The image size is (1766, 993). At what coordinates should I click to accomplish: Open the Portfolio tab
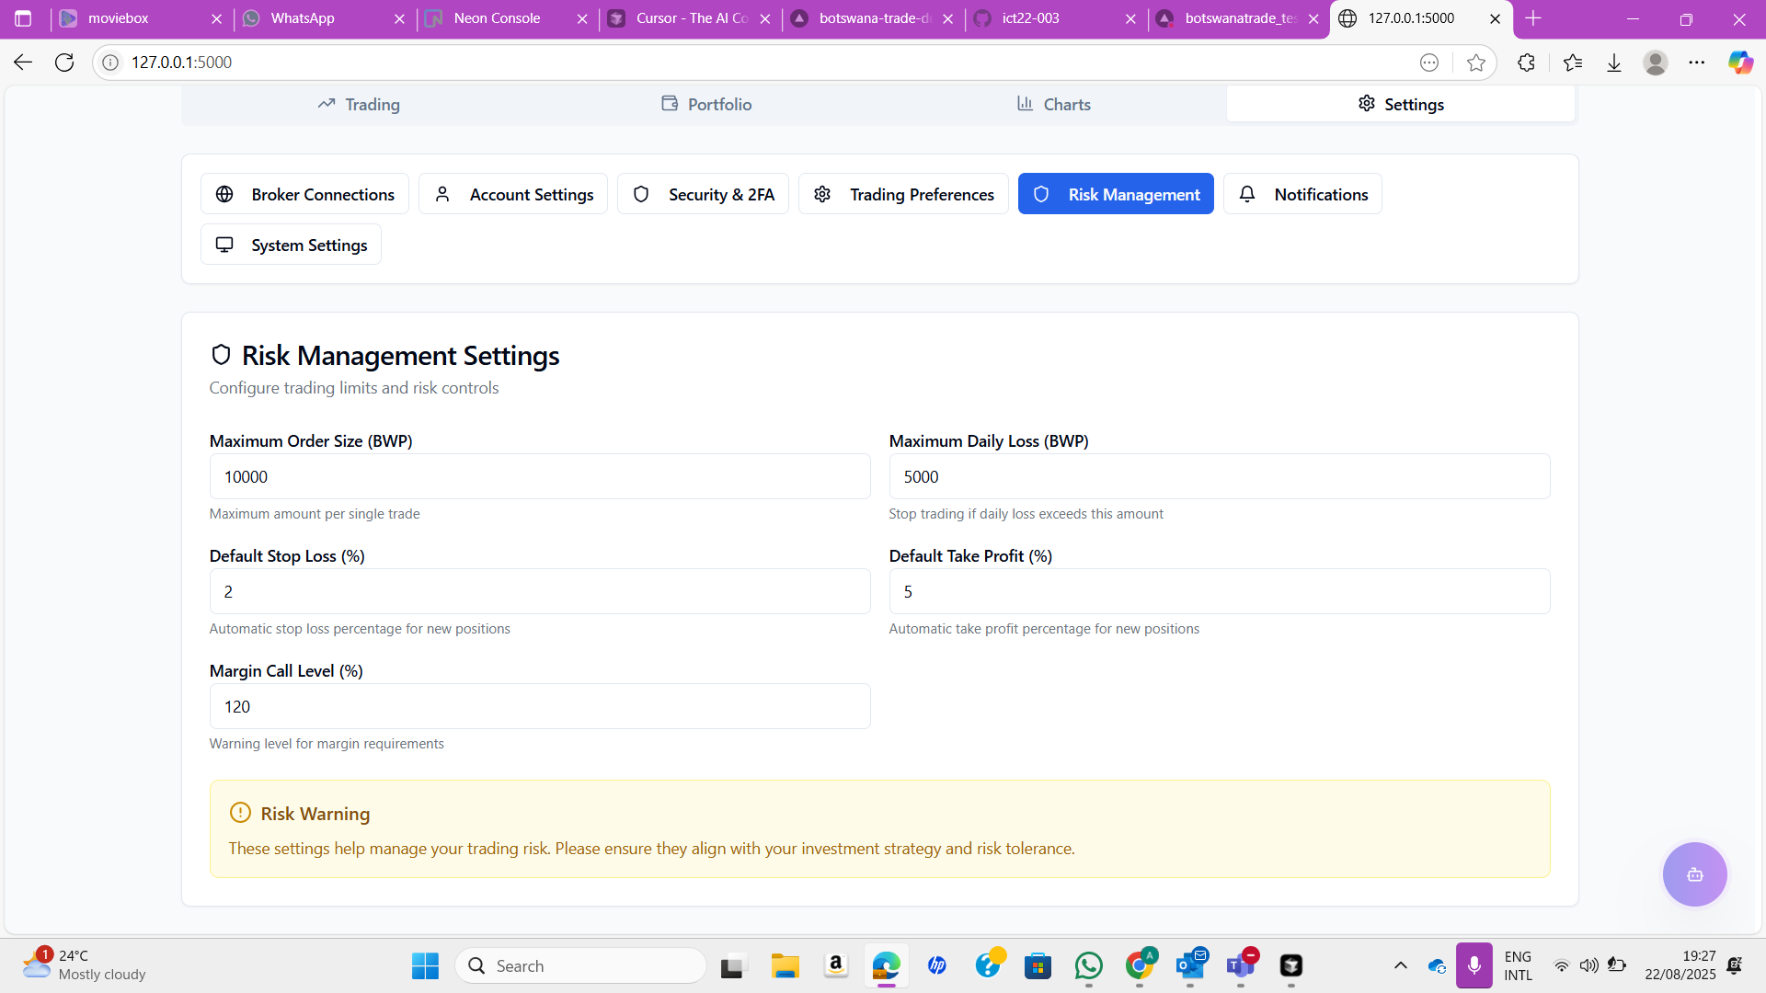coord(706,105)
